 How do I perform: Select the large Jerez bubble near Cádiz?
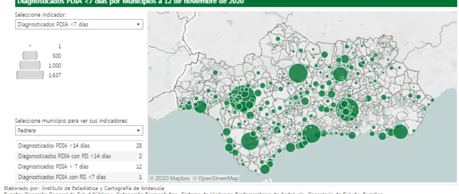(250, 141)
